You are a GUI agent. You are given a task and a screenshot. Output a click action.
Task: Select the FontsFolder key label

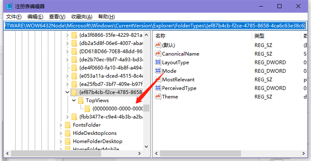pos(87,125)
